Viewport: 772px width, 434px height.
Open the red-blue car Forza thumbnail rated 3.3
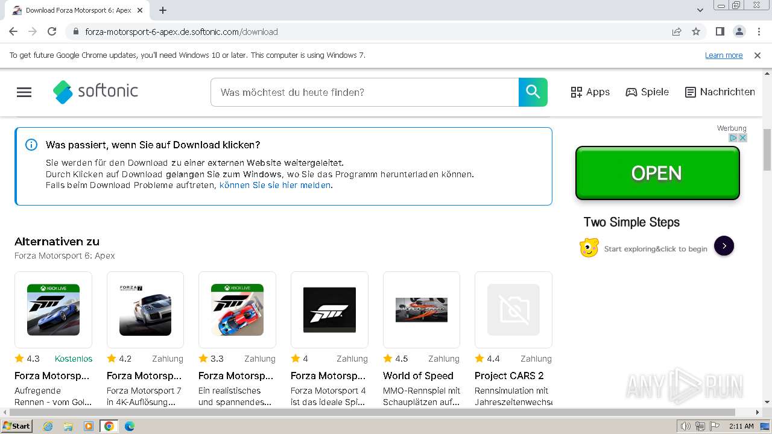237,310
